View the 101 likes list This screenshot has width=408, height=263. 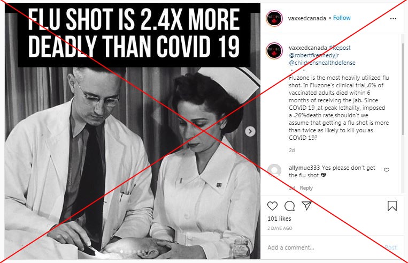coord(279,219)
